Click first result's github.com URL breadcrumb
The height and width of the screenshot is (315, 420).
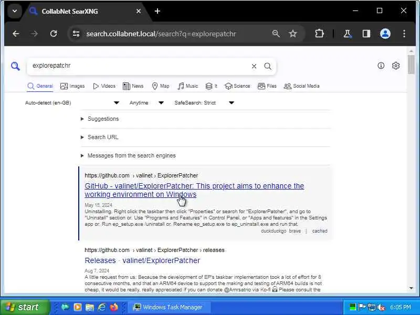pos(141,175)
